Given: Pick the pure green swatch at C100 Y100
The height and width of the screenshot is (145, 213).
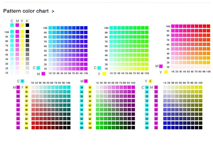Looking at the screenshot, I should (x=147, y=28).
